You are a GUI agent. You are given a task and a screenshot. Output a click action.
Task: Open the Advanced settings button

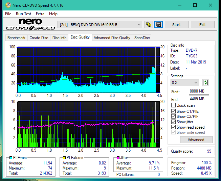pos(196,140)
